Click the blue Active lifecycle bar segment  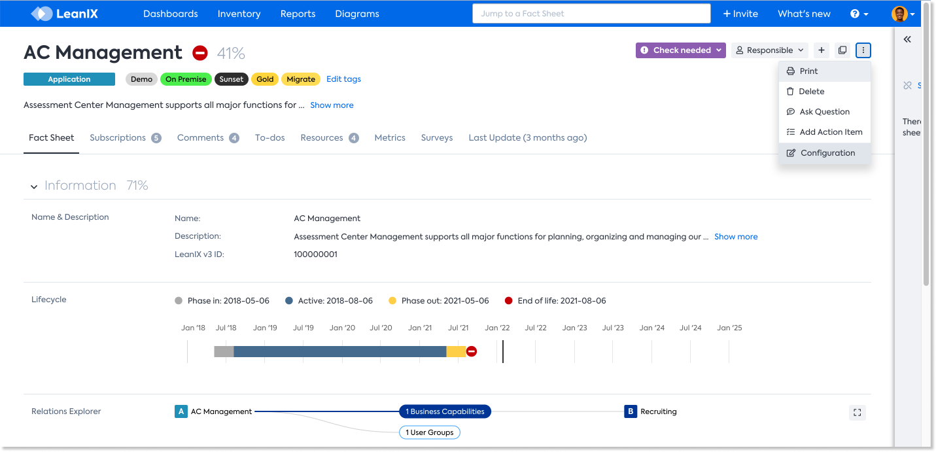click(340, 351)
